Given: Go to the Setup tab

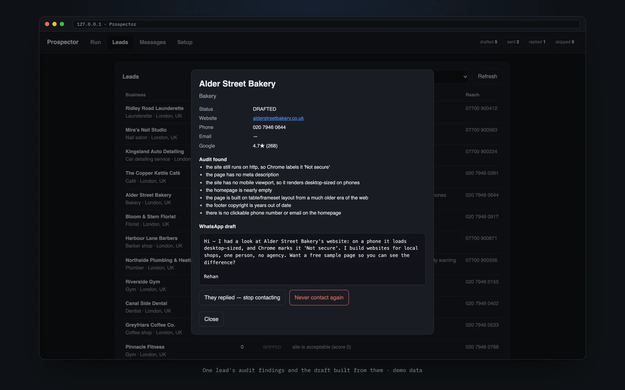Looking at the screenshot, I should [x=185, y=42].
